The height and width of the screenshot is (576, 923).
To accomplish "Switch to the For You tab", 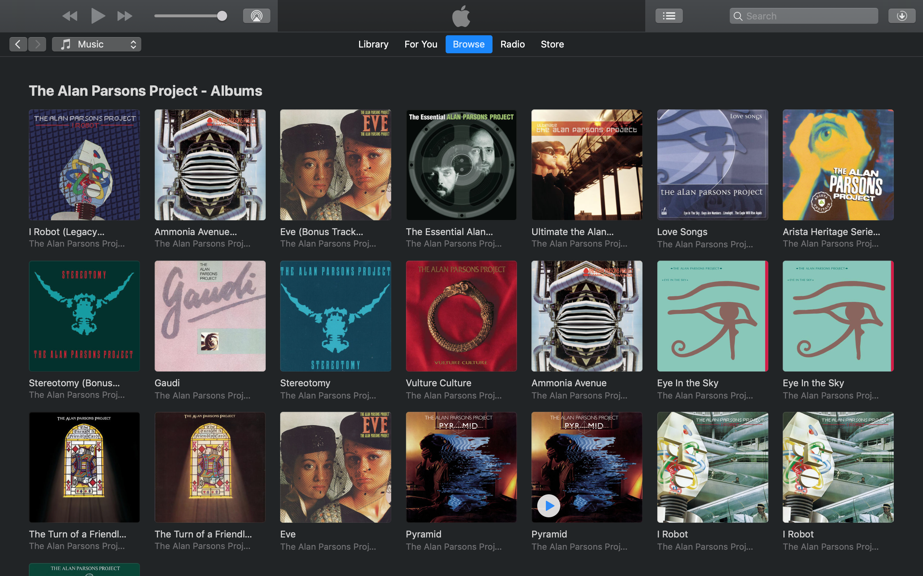I will pos(421,44).
